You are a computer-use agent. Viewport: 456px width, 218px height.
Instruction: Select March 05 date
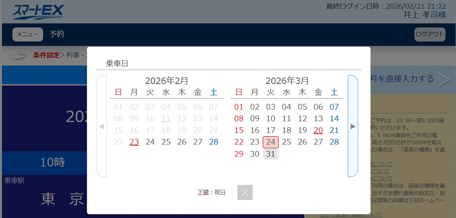click(302, 107)
